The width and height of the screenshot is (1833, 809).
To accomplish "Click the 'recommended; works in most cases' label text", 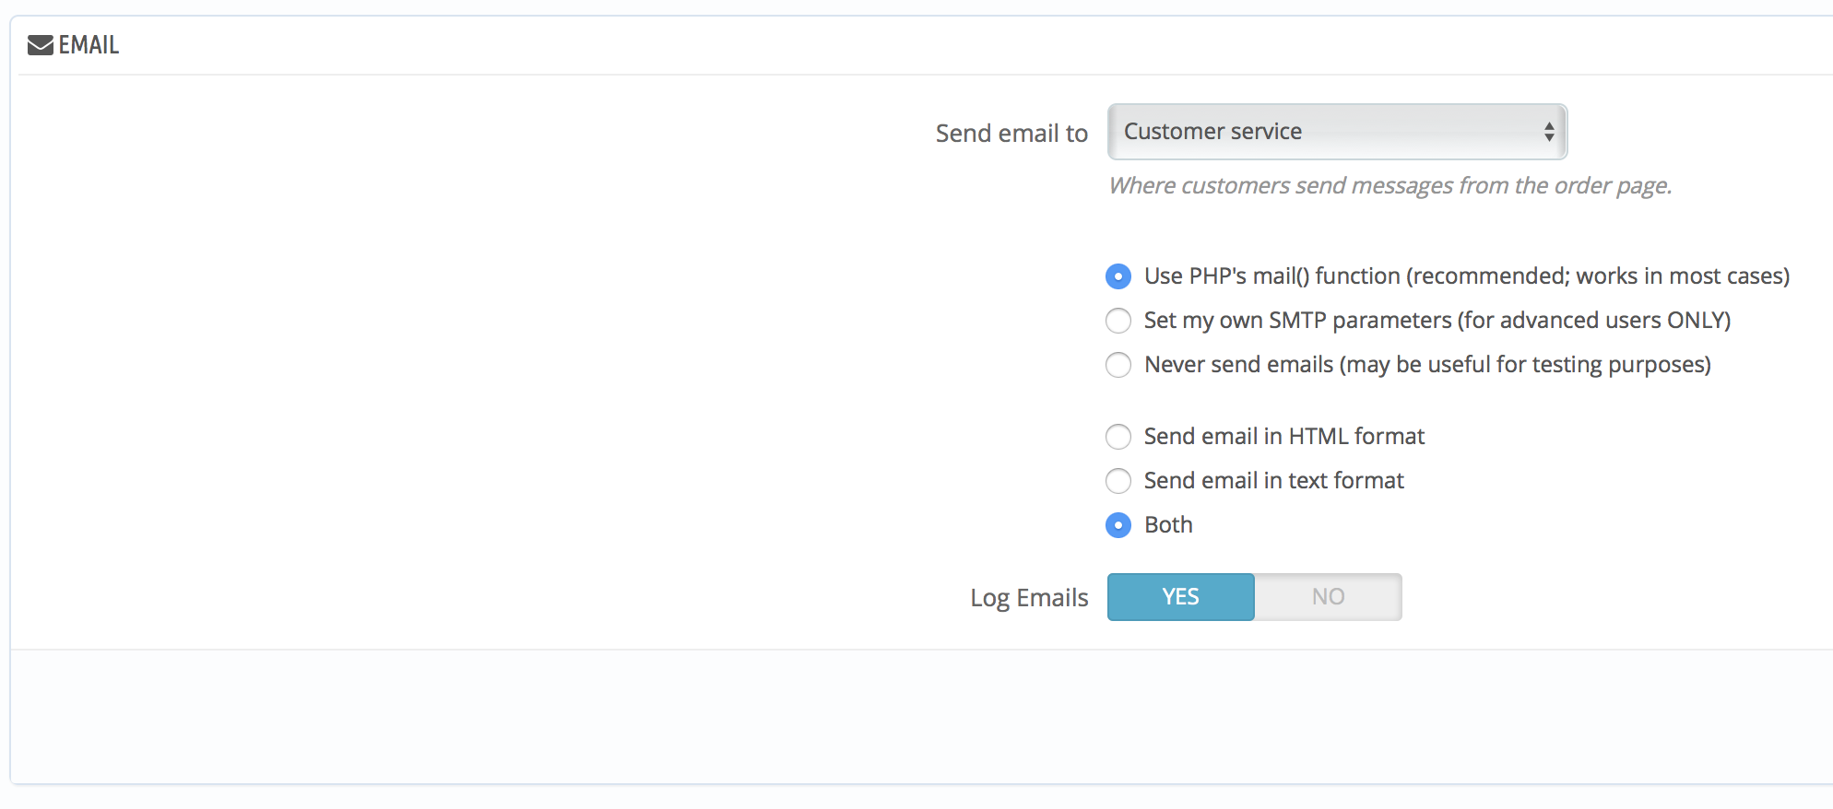I will tap(1597, 276).
